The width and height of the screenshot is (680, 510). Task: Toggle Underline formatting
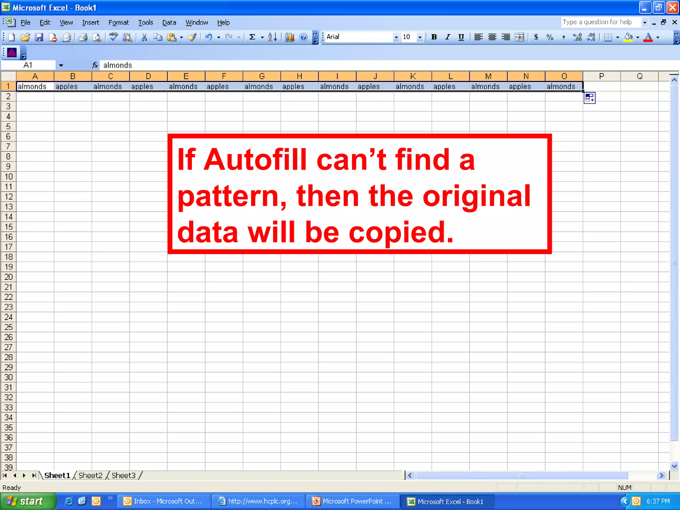tap(461, 37)
